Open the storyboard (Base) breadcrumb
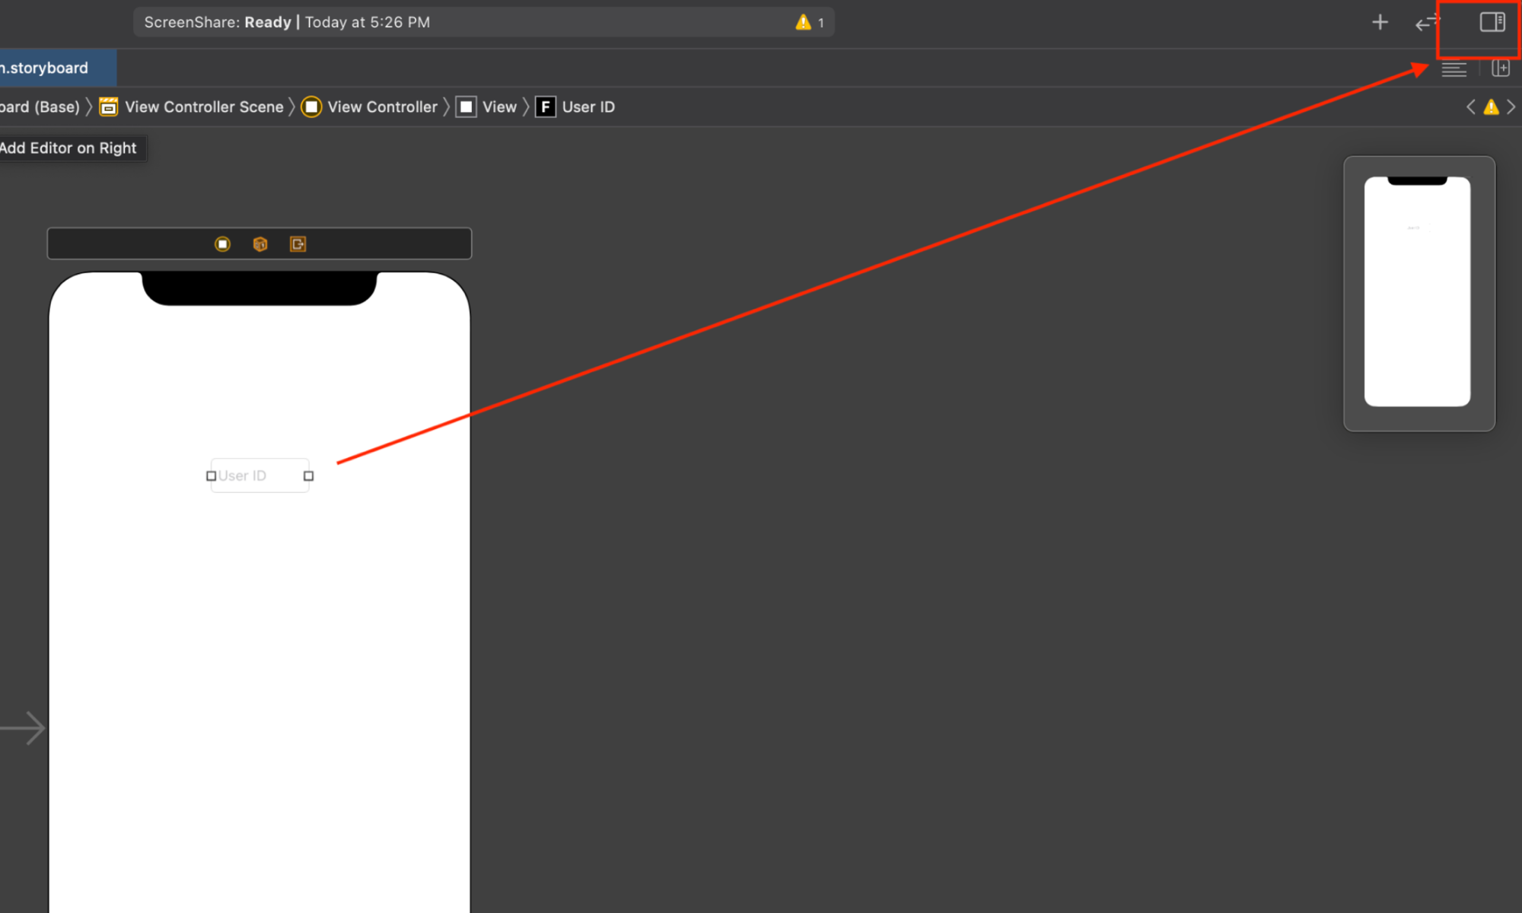Screen dimensions: 1522x913 point(40,107)
